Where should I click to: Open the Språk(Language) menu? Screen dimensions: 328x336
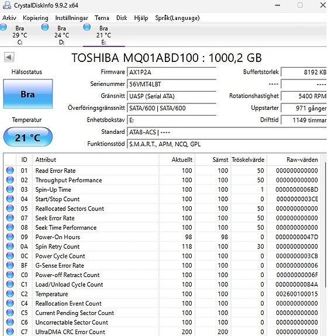click(x=177, y=18)
